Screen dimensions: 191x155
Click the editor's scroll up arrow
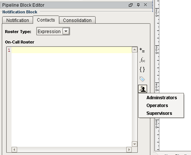tap(134, 50)
